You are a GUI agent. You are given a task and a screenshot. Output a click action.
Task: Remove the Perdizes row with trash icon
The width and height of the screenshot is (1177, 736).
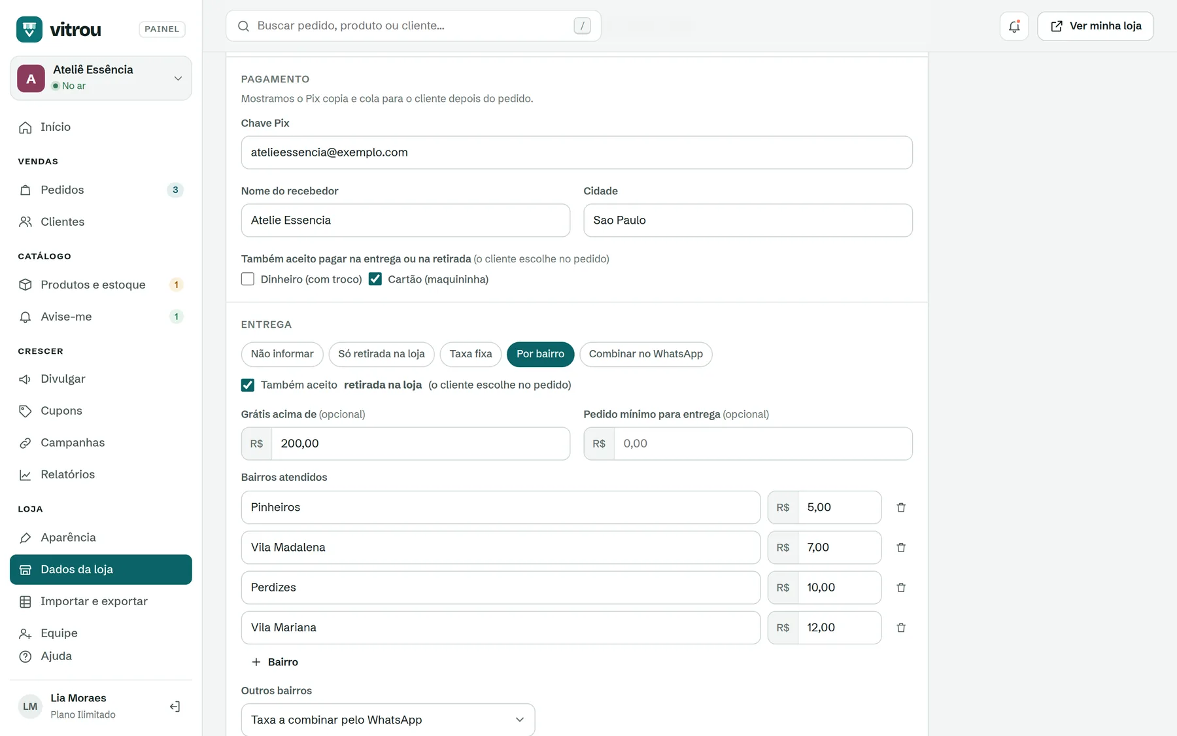click(x=901, y=587)
